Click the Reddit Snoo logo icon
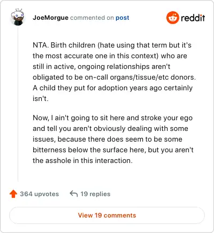Image resolution: width=214 pixels, height=233 pixels. point(172,18)
